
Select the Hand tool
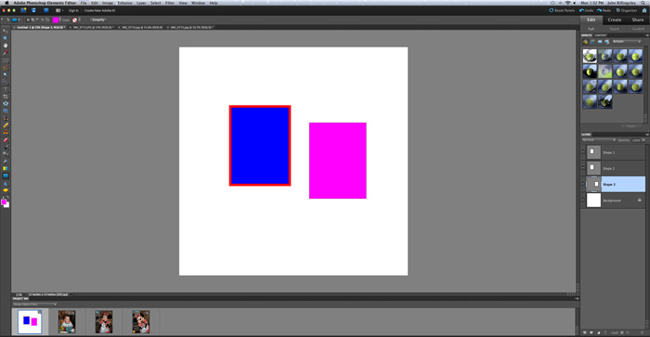[x=6, y=45]
